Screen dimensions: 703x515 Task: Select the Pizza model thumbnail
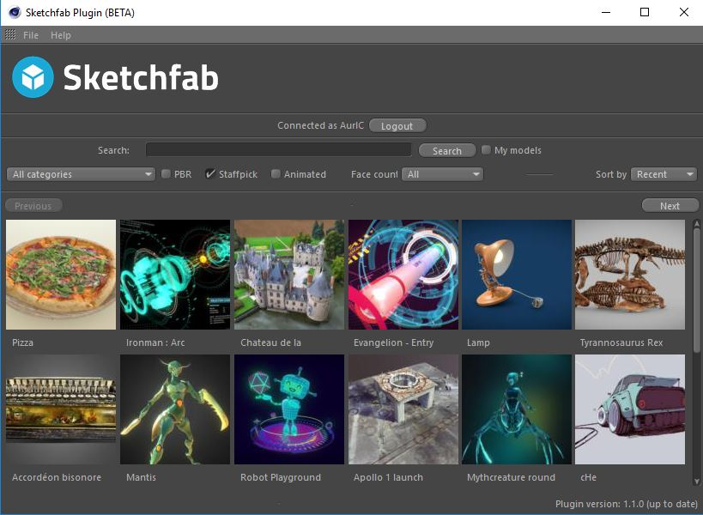coord(61,275)
